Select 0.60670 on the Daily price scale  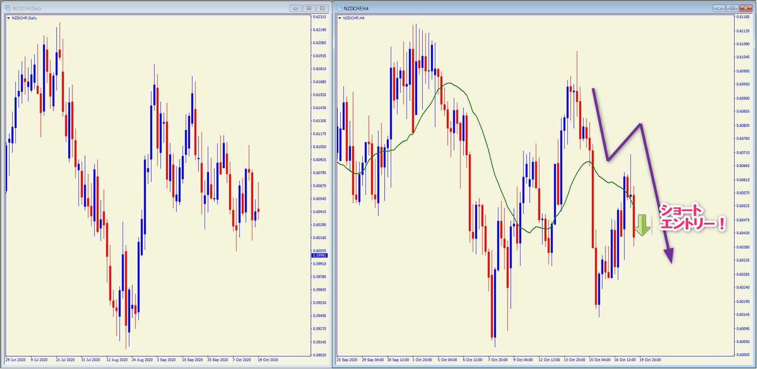(320, 186)
